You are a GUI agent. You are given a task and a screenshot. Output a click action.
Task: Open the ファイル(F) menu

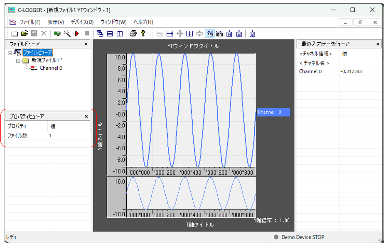coord(30,22)
